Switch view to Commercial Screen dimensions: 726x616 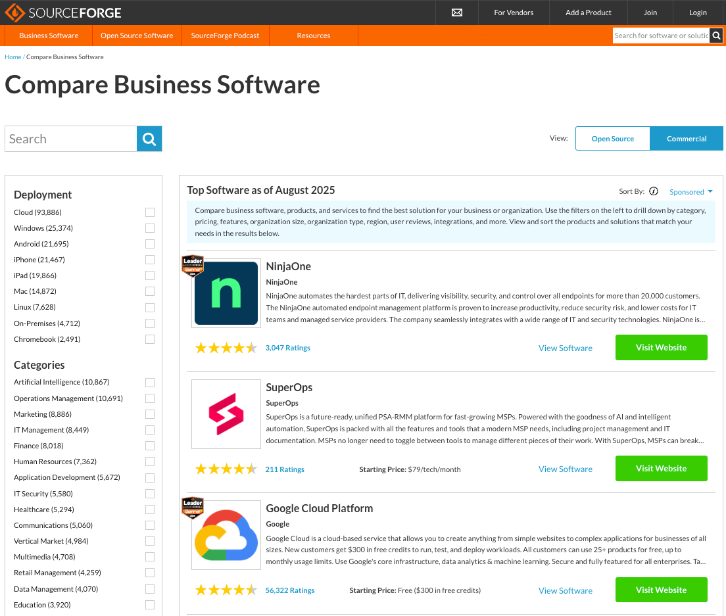686,138
